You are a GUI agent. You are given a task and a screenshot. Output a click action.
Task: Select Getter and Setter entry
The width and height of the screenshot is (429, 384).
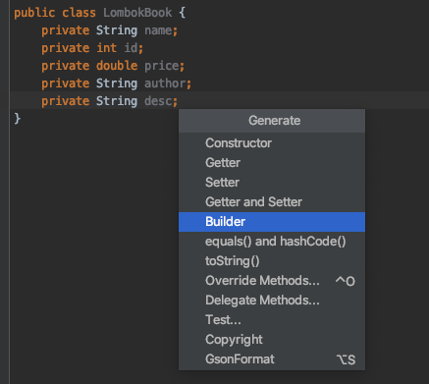coord(272,202)
